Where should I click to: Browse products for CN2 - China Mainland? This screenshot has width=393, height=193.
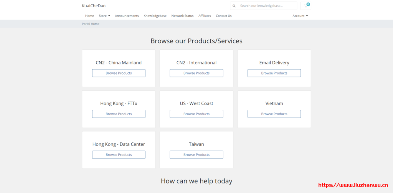(x=119, y=73)
